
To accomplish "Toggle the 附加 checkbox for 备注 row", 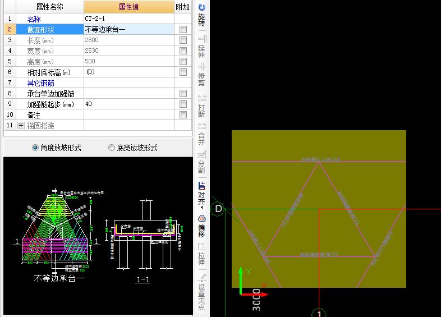I will pyautogui.click(x=183, y=115).
